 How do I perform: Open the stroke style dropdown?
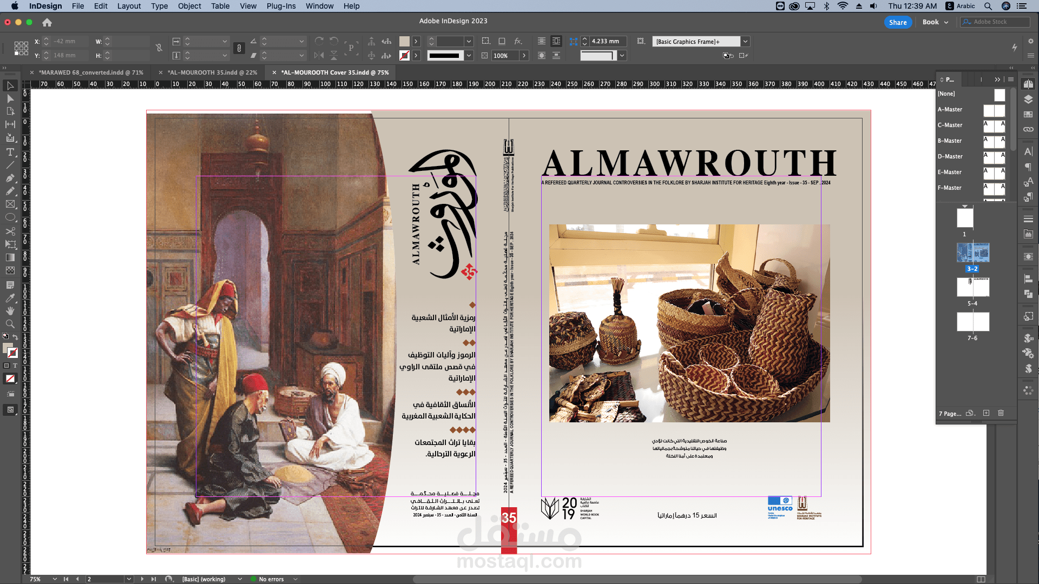(469, 55)
